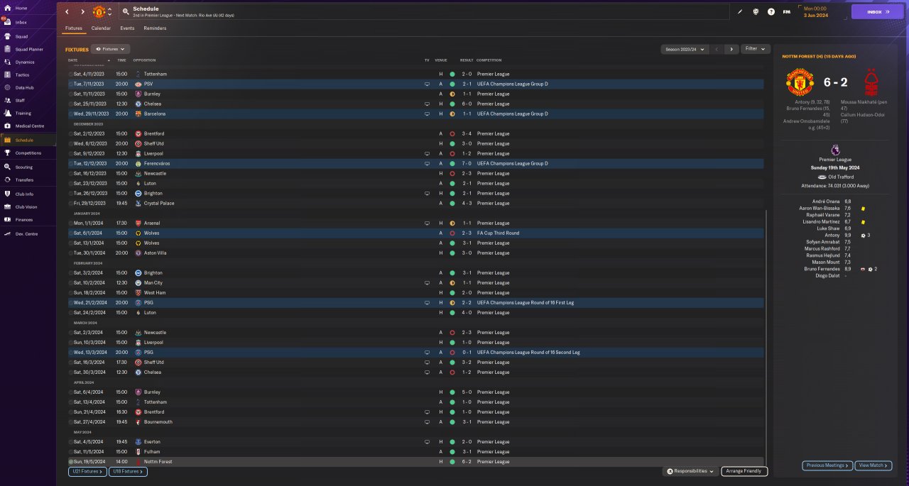Open the Dev. Centre icon
Image resolution: width=909 pixels, height=486 pixels.
click(7, 233)
